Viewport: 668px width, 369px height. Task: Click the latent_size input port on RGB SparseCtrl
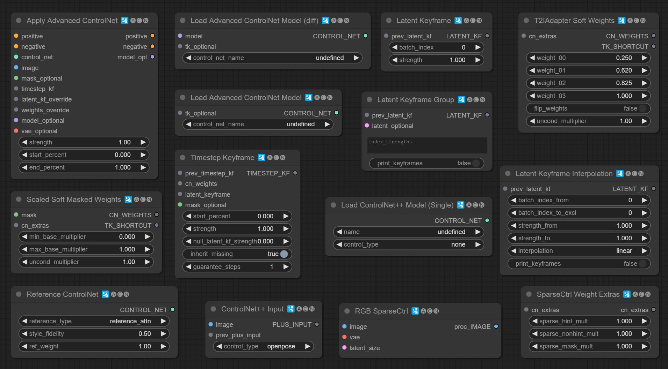click(344, 348)
